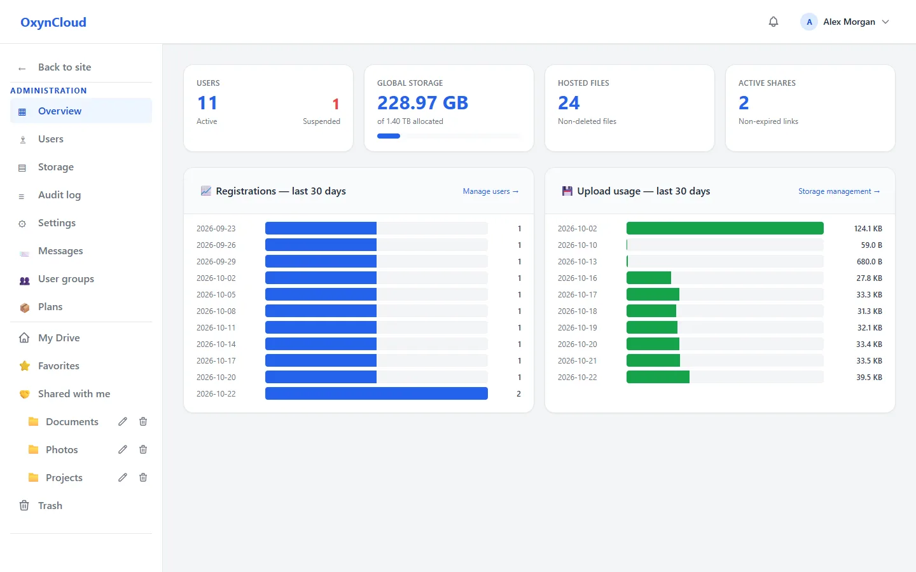916x572 pixels.
Task: Open the Users admin page
Action: tap(81, 139)
